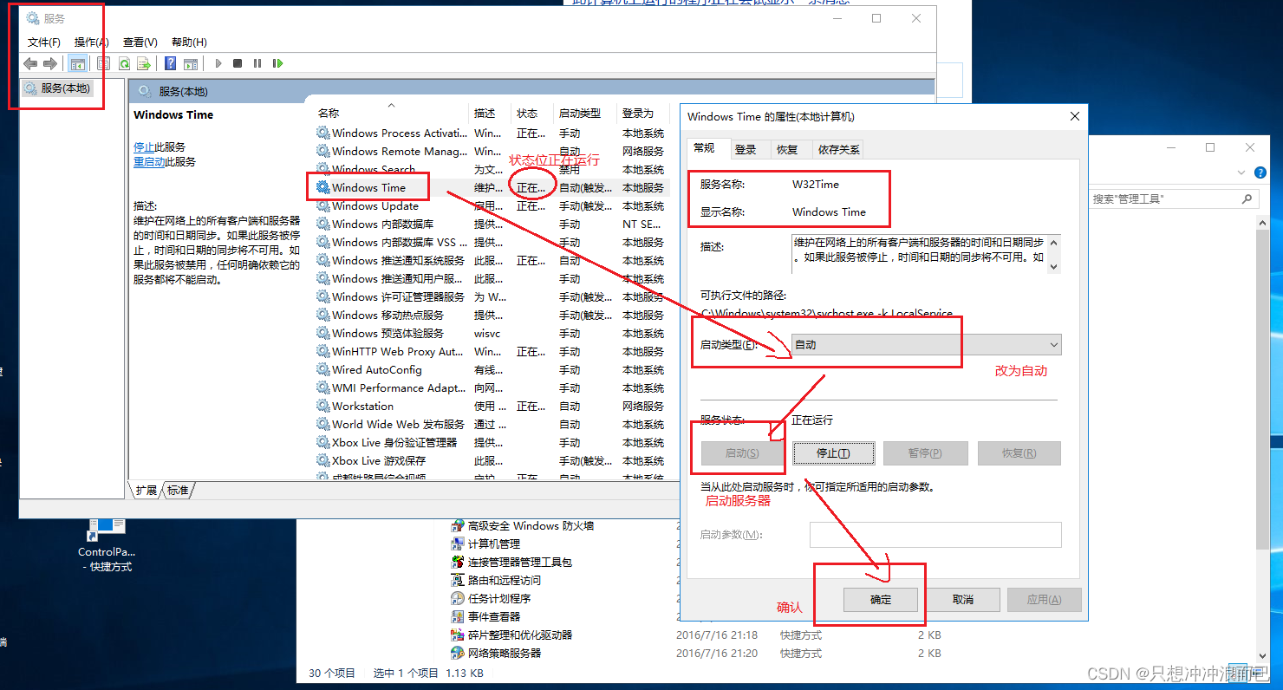This screenshot has width=1283, height=690.
Task: Select the Windows Time service row
Action: pos(492,188)
